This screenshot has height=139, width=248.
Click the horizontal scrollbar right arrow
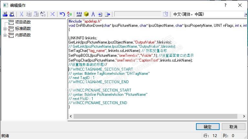244,116
